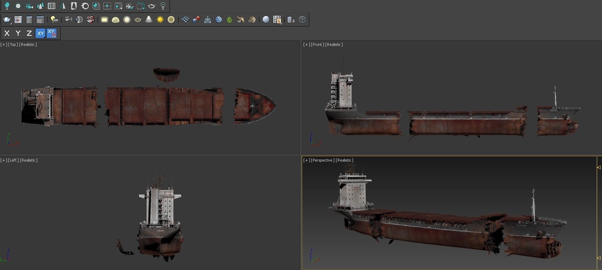Viewport: 602px width, 270px height.
Task: Open help via question mark icon
Action: tap(302, 20)
